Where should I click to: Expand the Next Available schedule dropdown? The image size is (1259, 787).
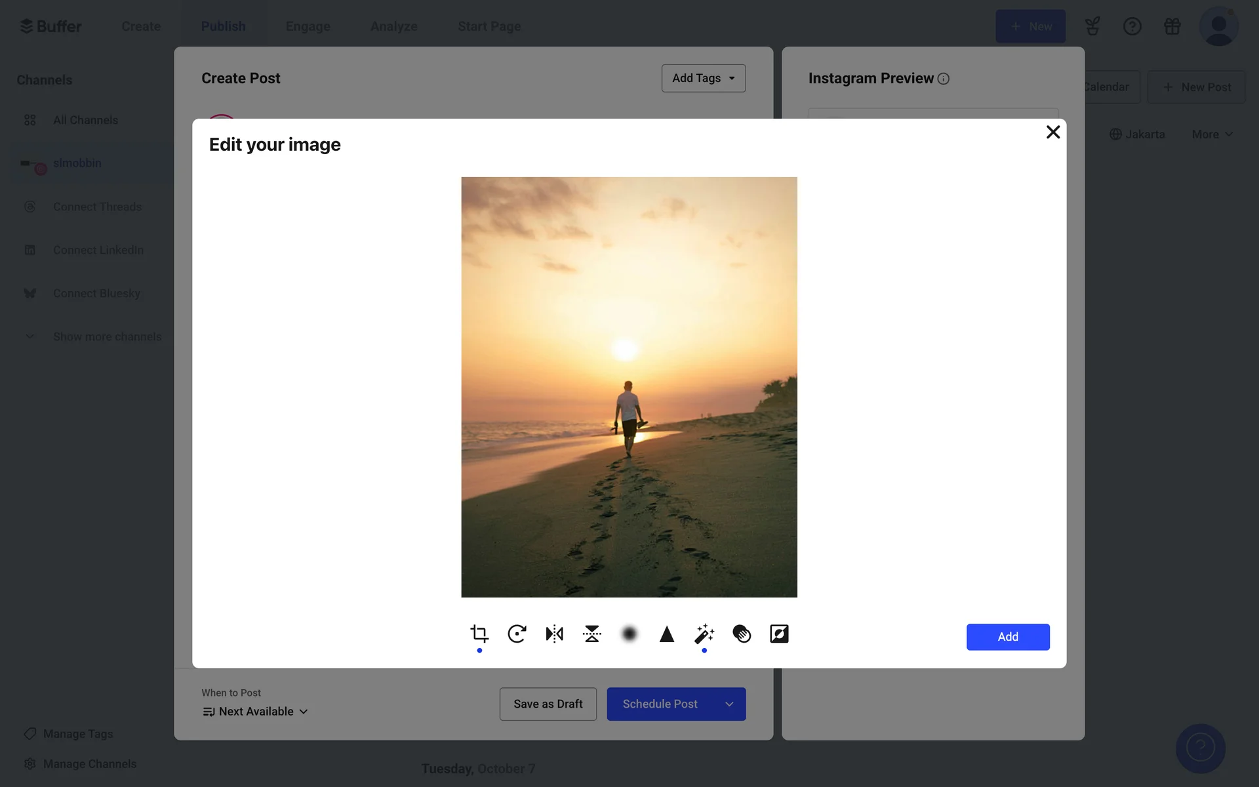256,712
